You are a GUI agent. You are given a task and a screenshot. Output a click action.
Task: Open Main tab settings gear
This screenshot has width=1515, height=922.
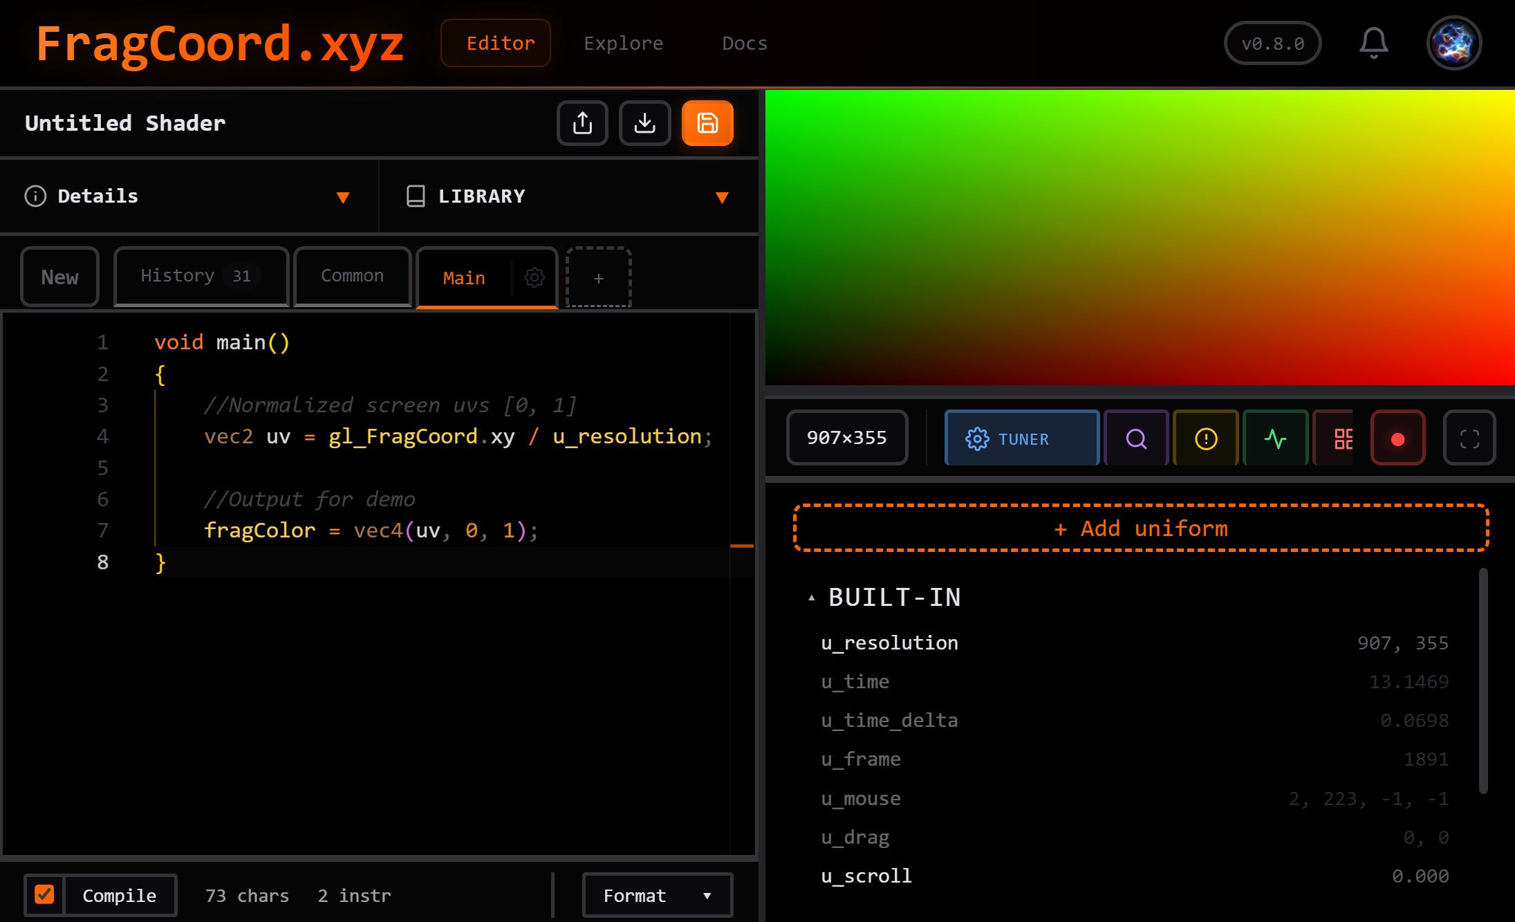(534, 277)
